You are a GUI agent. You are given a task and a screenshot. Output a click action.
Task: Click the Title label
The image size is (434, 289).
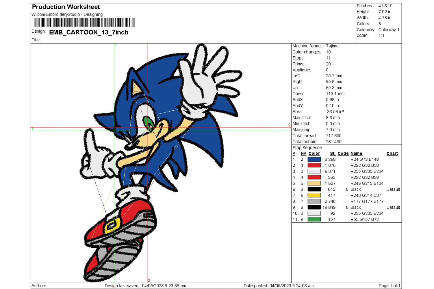click(x=36, y=40)
